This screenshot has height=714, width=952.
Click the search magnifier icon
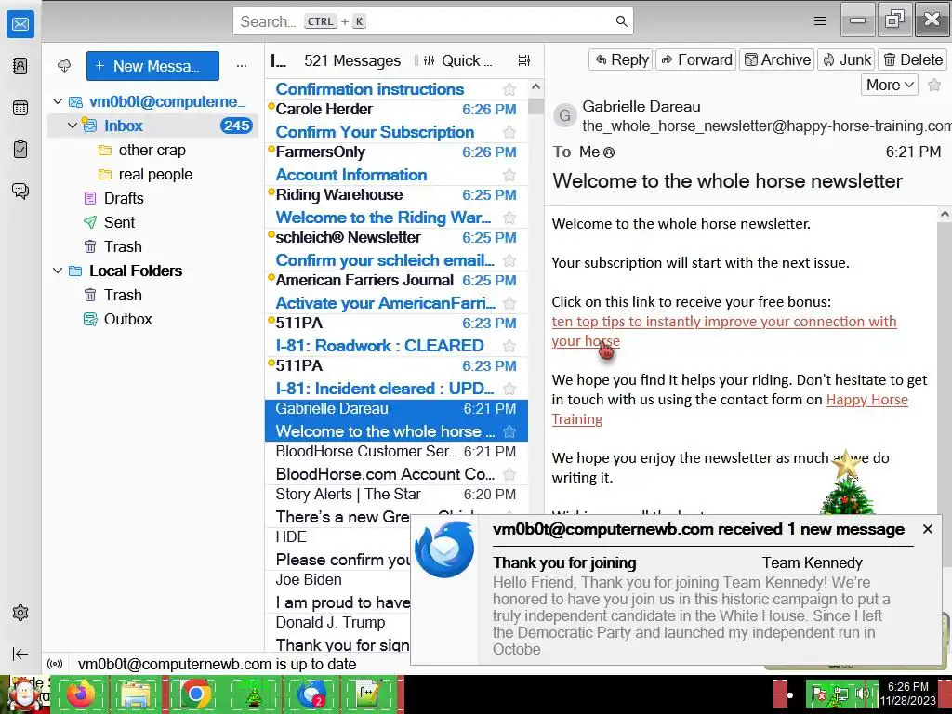click(x=621, y=21)
